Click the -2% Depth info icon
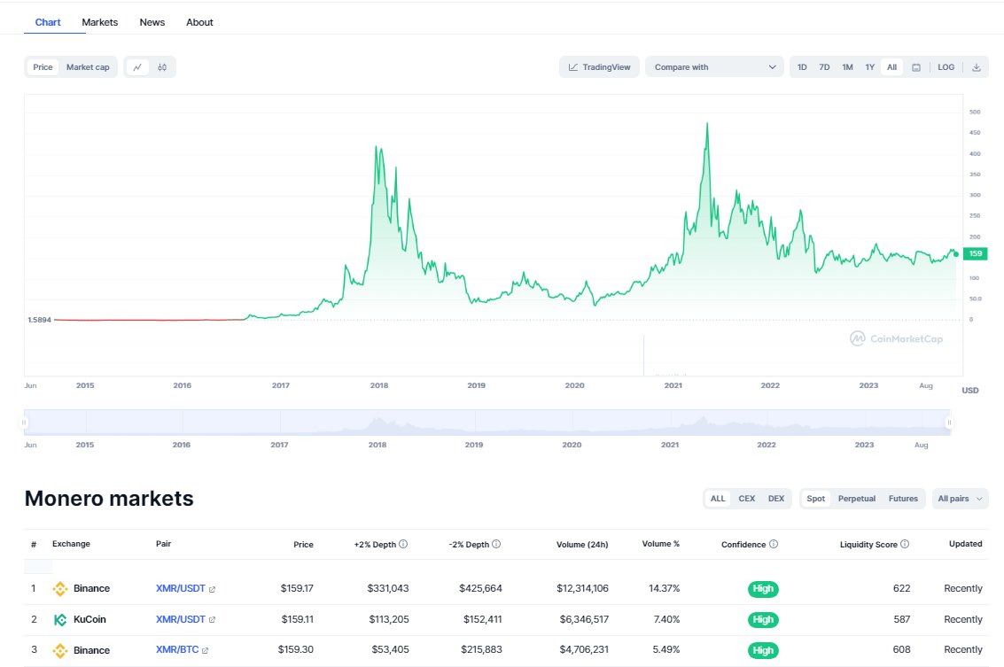This screenshot has height=667, width=1004. [496, 544]
